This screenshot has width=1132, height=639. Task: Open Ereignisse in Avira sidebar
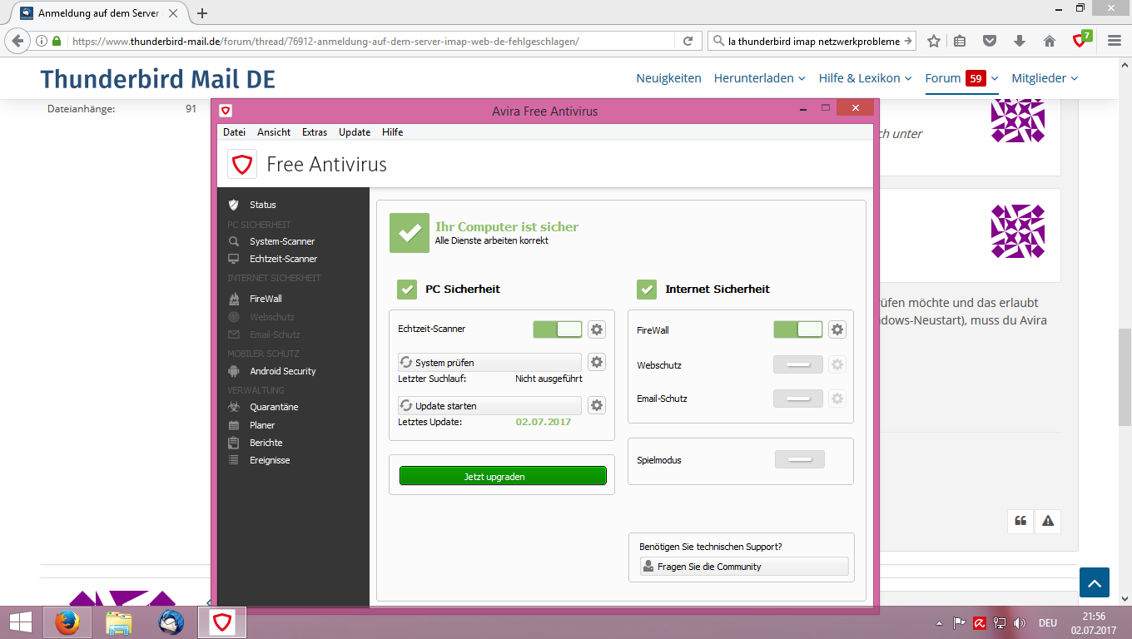point(270,460)
